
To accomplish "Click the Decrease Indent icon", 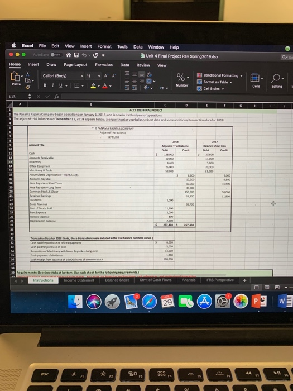I will [x=127, y=88].
